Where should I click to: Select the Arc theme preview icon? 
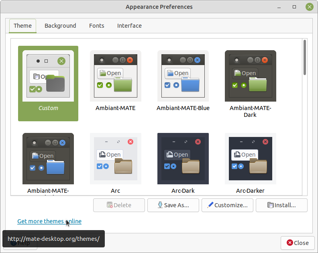click(116, 159)
